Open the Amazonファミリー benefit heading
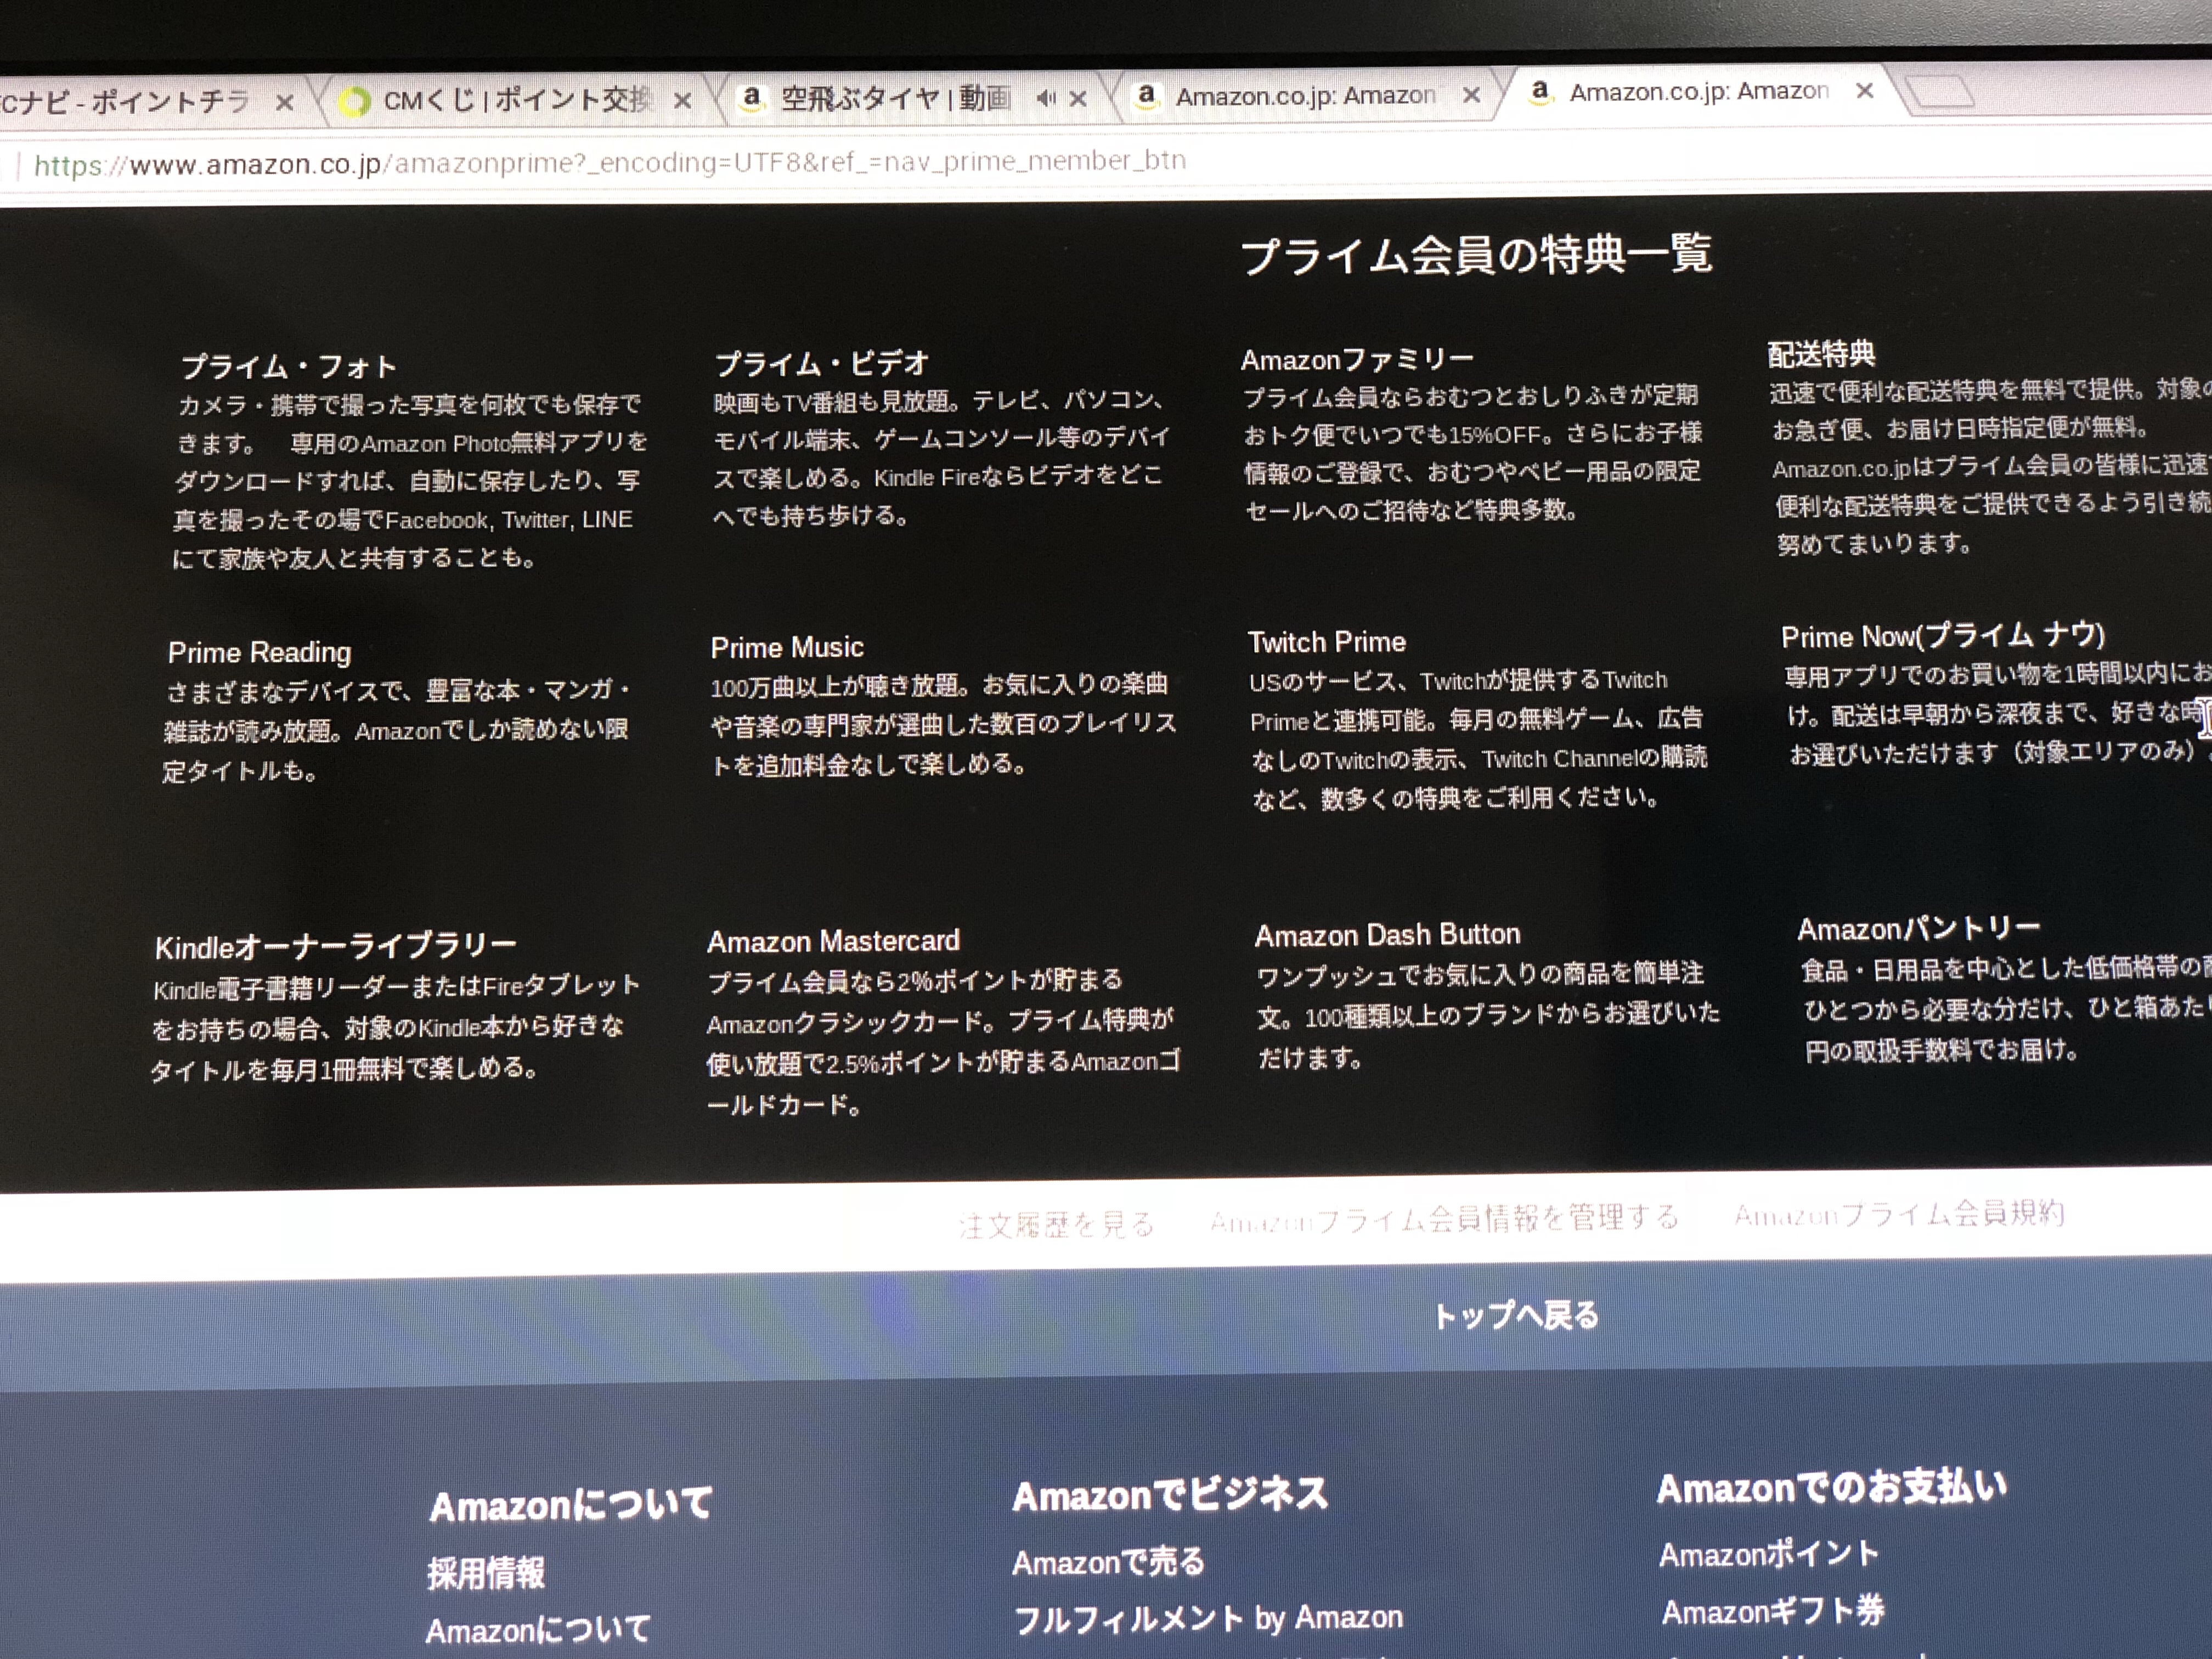The image size is (2212, 1659). (1357, 359)
